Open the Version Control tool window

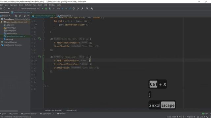click(x=29, y=114)
